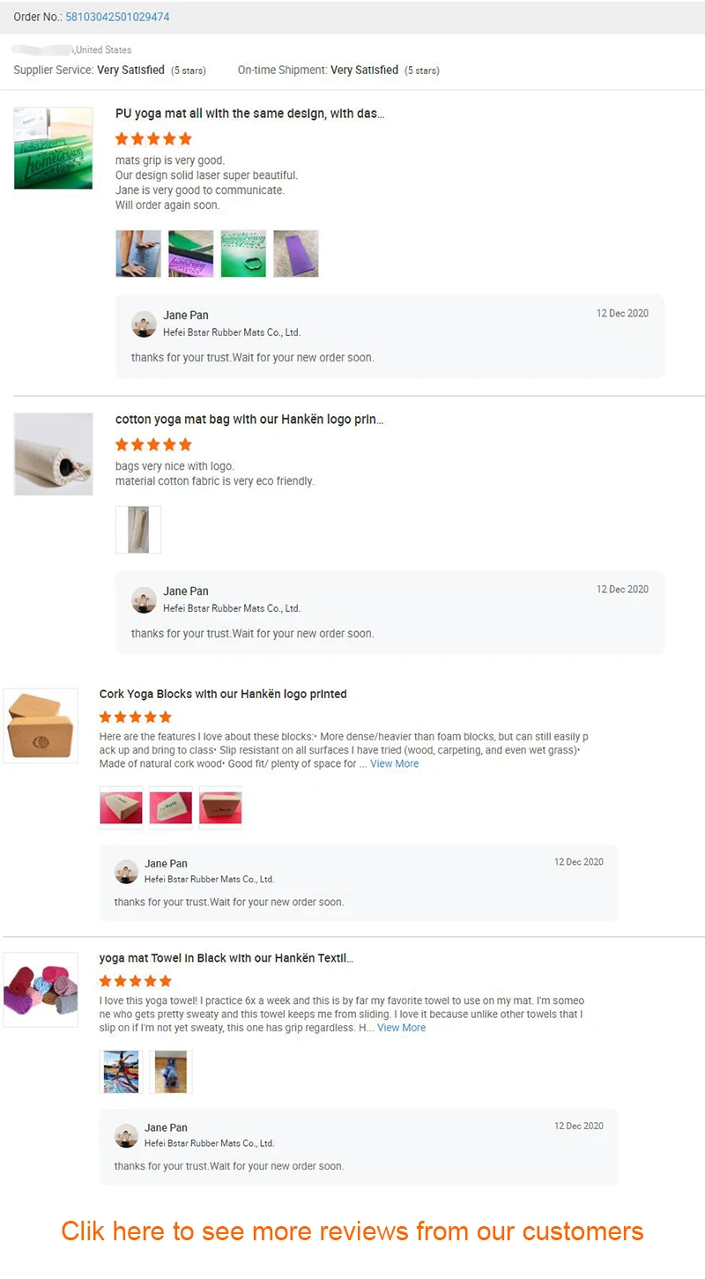705x1279 pixels.
Task: Click Jane Pan avatar in first reply
Action: tap(144, 323)
